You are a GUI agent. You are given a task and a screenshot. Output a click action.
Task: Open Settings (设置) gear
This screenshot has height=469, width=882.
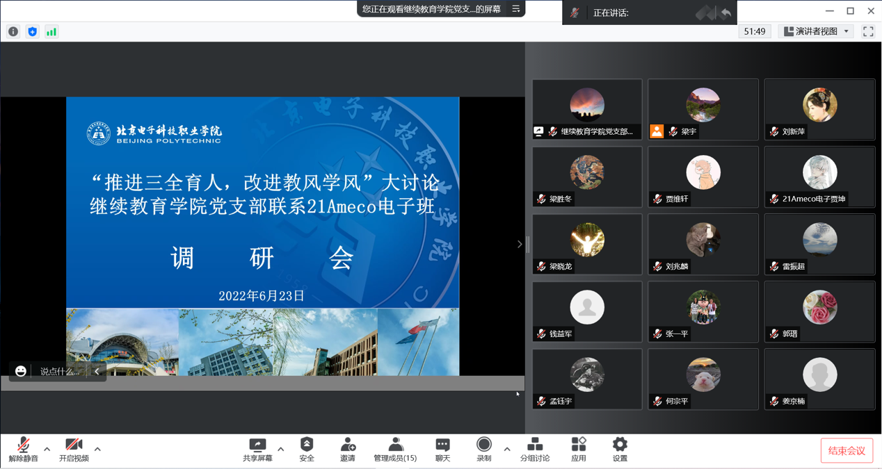620,449
